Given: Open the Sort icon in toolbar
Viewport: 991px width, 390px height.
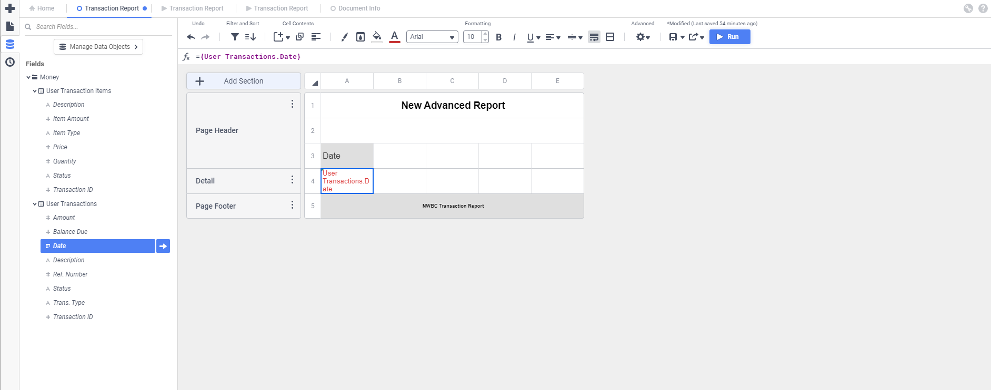Looking at the screenshot, I should 251,37.
